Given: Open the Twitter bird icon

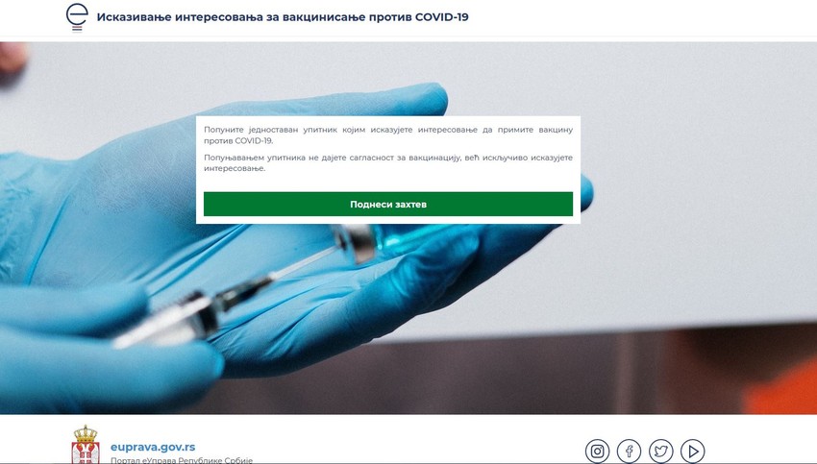Looking at the screenshot, I should click(660, 451).
